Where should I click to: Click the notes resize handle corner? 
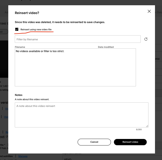point(147,126)
